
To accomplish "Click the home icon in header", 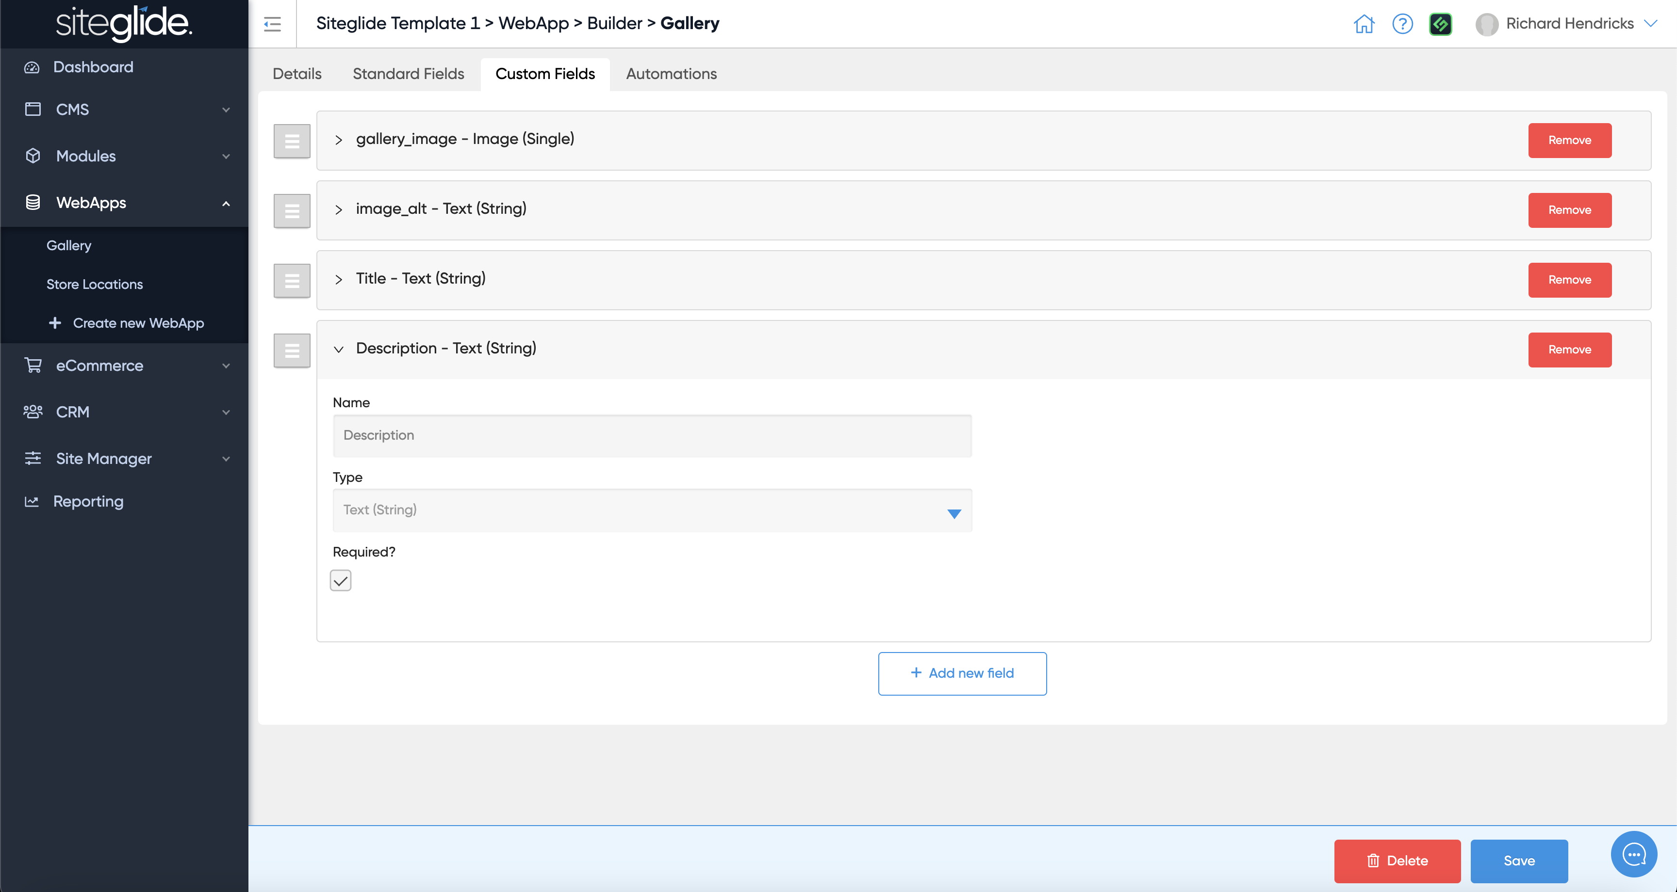I will (1363, 24).
